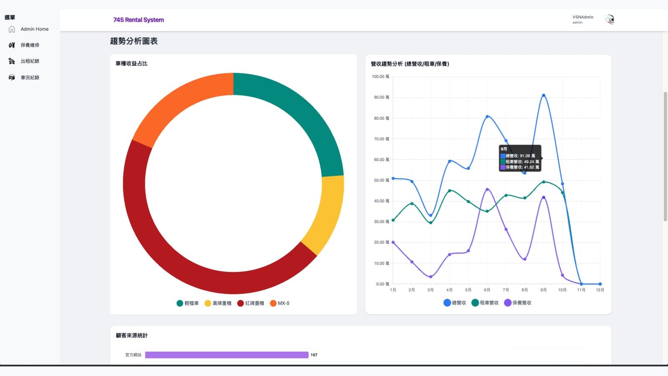Click the 選單 sidebar heading
This screenshot has height=376, width=668.
click(x=10, y=18)
